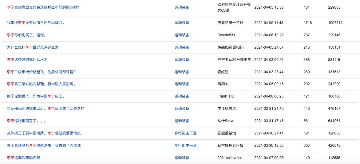360x164 pixels.
Task: Open thread 李宁签约肖战真的会造成那么不好的影响吗?
Action: pos(43,7)
